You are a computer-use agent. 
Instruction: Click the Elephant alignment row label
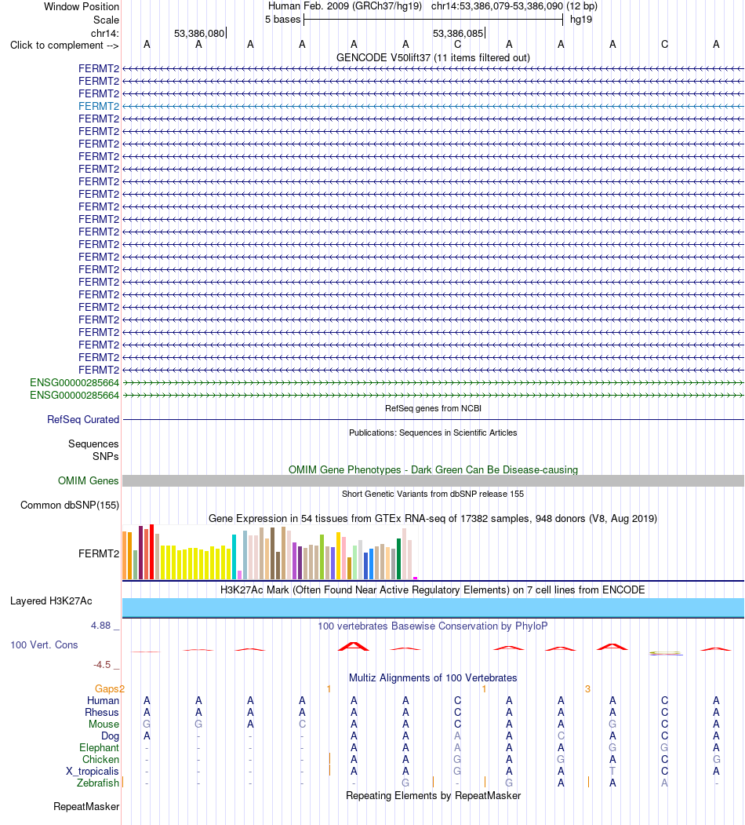(100, 747)
